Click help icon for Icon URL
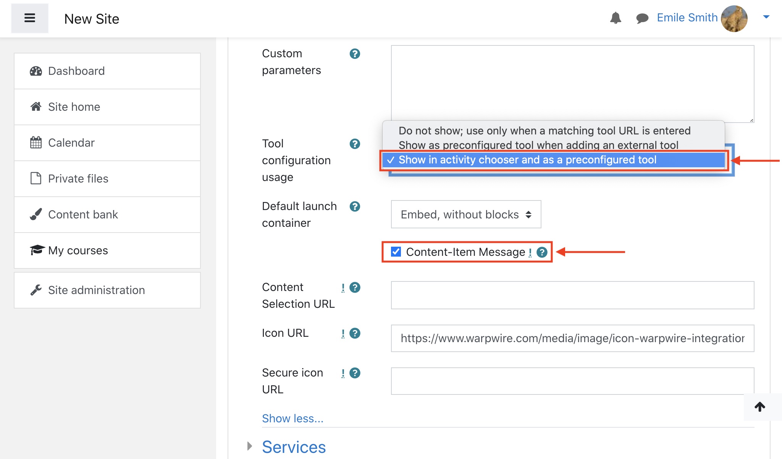Screen dimensions: 782x459 coord(355,333)
